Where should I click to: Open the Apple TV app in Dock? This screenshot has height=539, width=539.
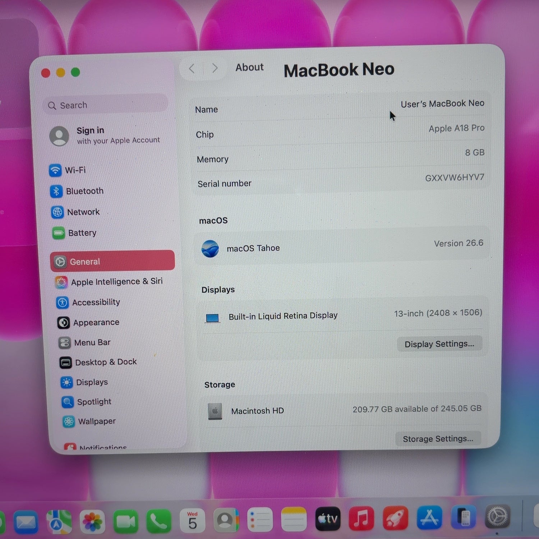[328, 518]
